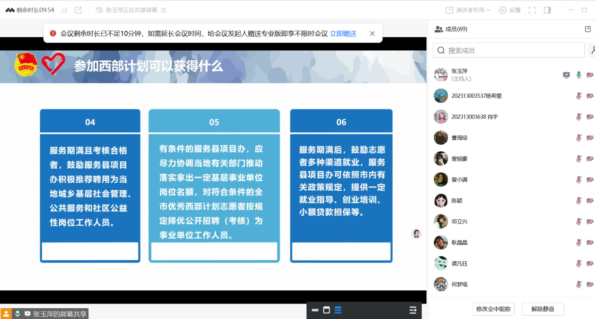
Task: Open the menu icon after 张玉萍正在共享屏幕
Action: tap(164, 10)
